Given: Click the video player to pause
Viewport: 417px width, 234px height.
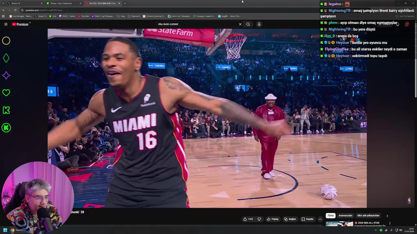Looking at the screenshot, I should (207, 118).
